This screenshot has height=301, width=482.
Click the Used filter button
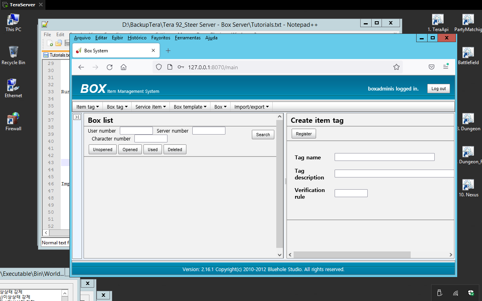coord(153,150)
